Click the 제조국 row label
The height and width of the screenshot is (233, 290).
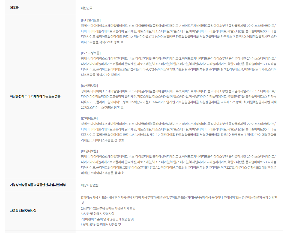(x=14, y=8)
